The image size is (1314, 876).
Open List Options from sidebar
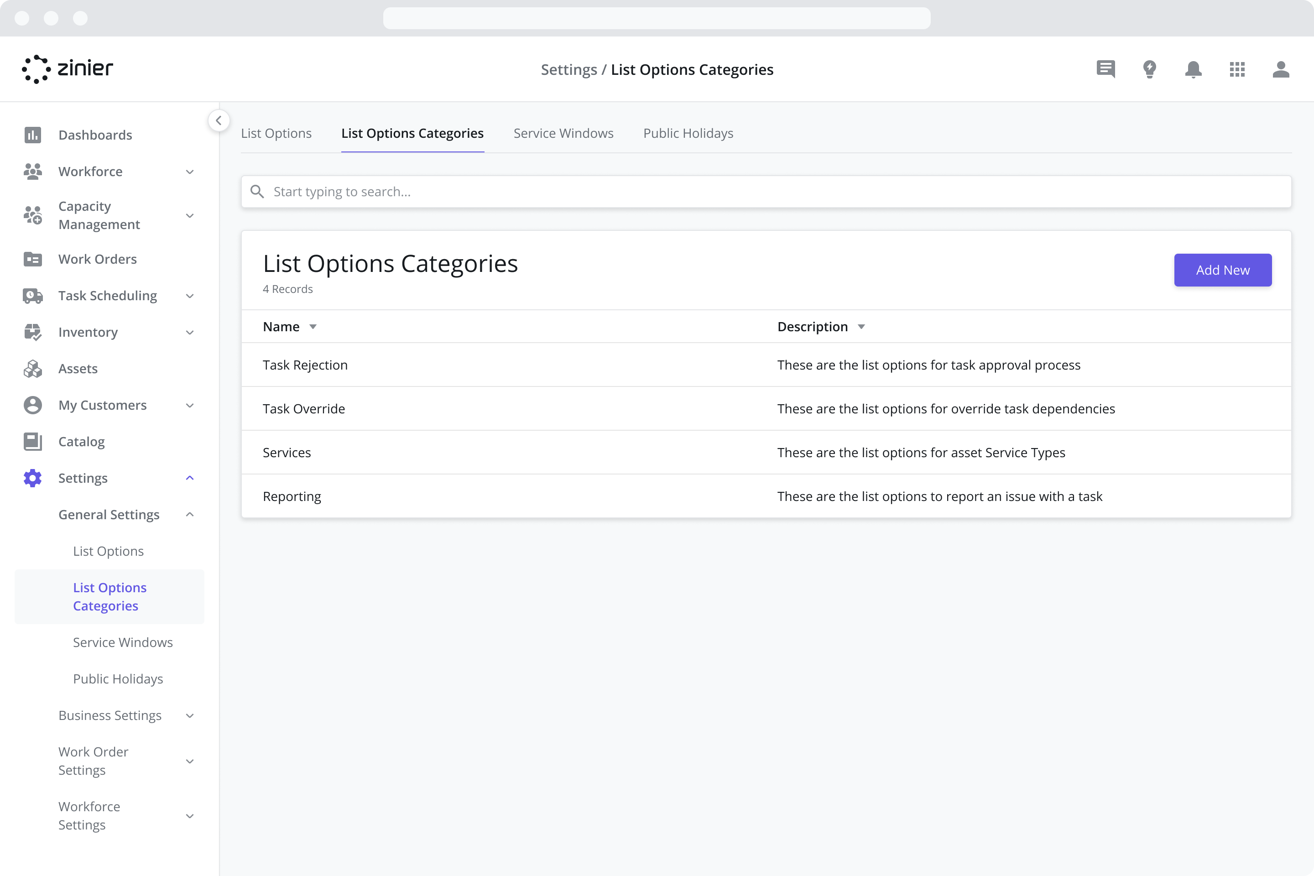click(x=109, y=551)
